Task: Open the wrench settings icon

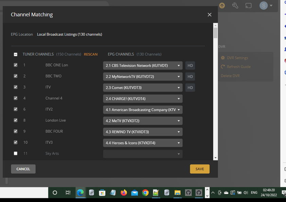Action: point(235,6)
